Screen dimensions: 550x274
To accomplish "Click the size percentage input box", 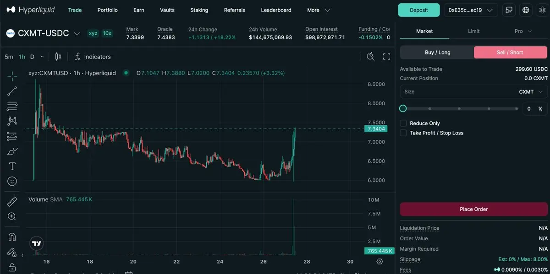I will click(535, 108).
